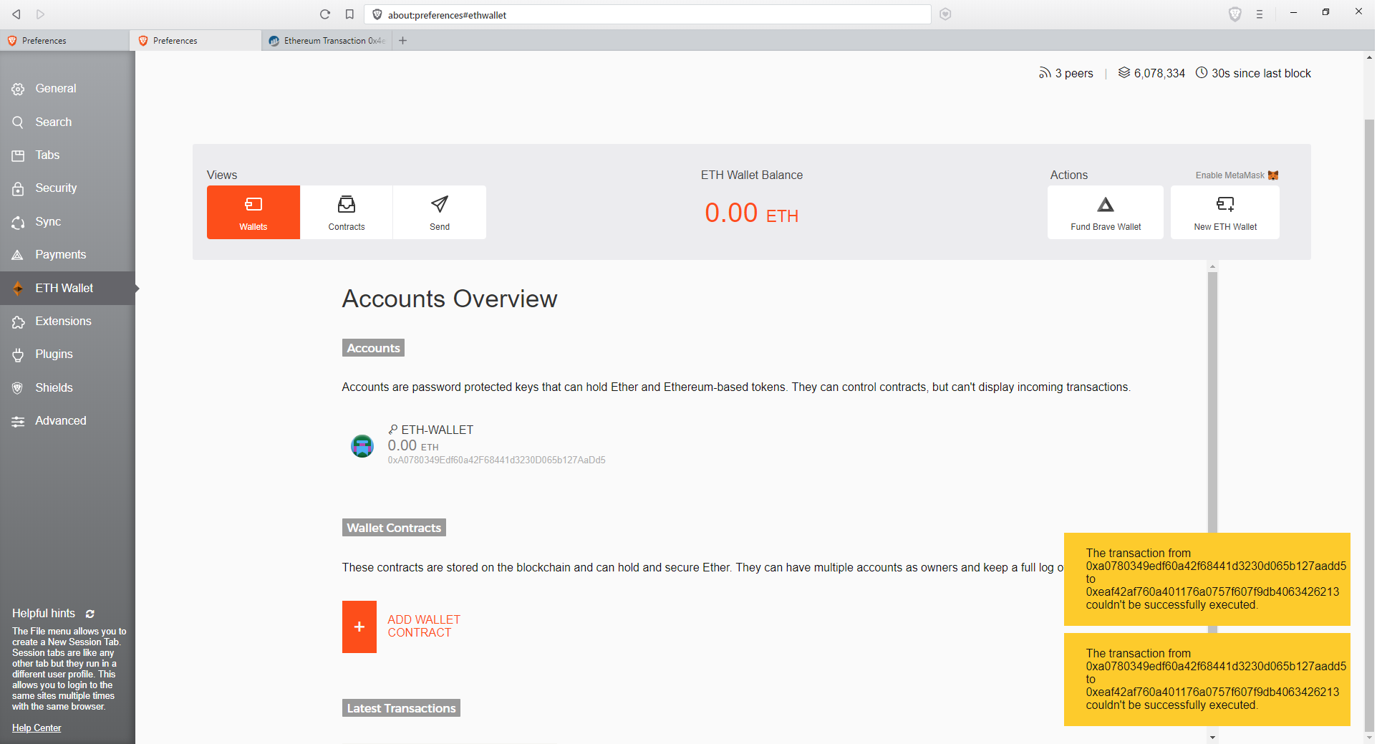
Task: Switch to second Preferences tab
Action: pyautogui.click(x=195, y=41)
